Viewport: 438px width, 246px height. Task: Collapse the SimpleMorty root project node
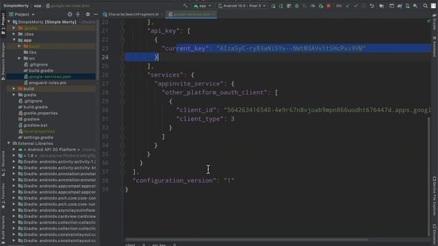9,22
